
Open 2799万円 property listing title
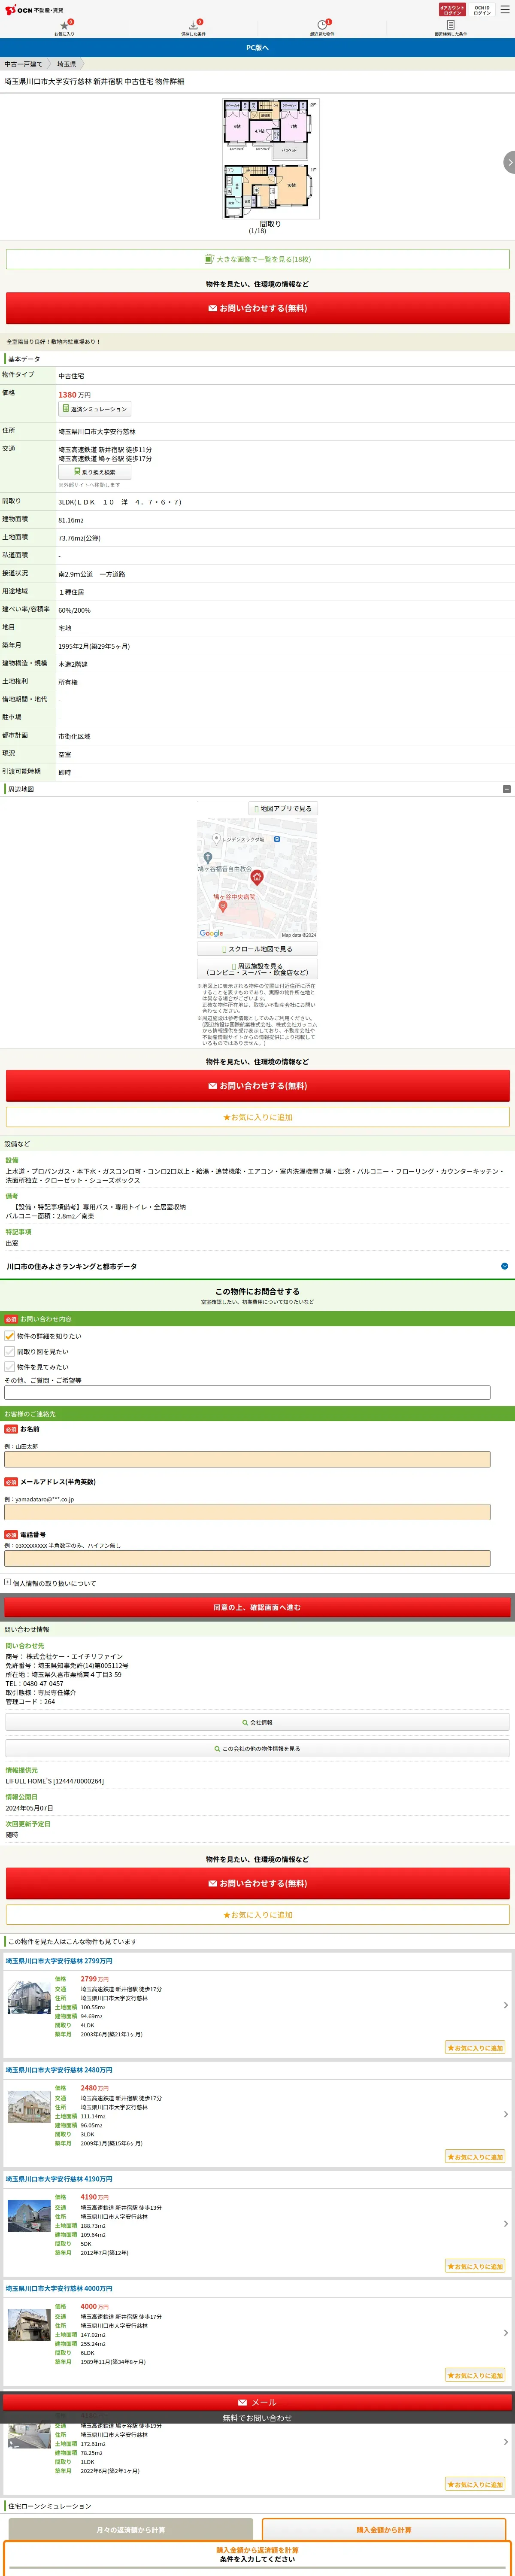(59, 1961)
